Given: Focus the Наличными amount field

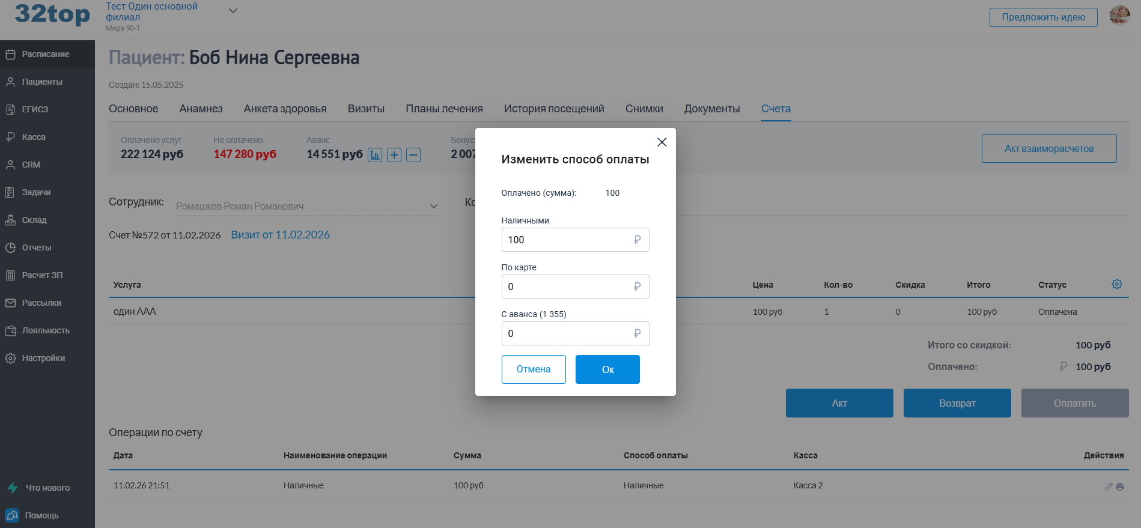Looking at the screenshot, I should coord(575,240).
